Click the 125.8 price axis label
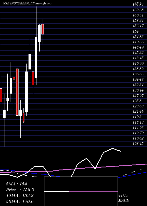Image resolution: width=147 pixels, height=206 pixels. tap(137, 101)
